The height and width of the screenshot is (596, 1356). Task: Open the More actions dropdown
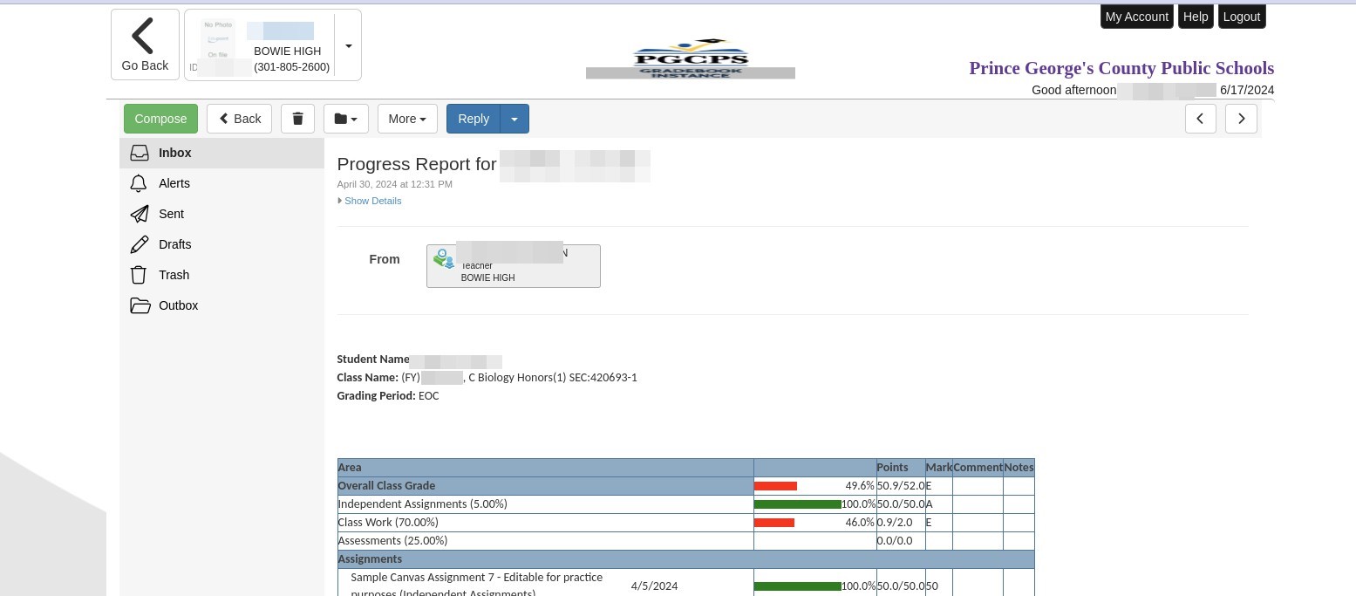pyautogui.click(x=407, y=119)
